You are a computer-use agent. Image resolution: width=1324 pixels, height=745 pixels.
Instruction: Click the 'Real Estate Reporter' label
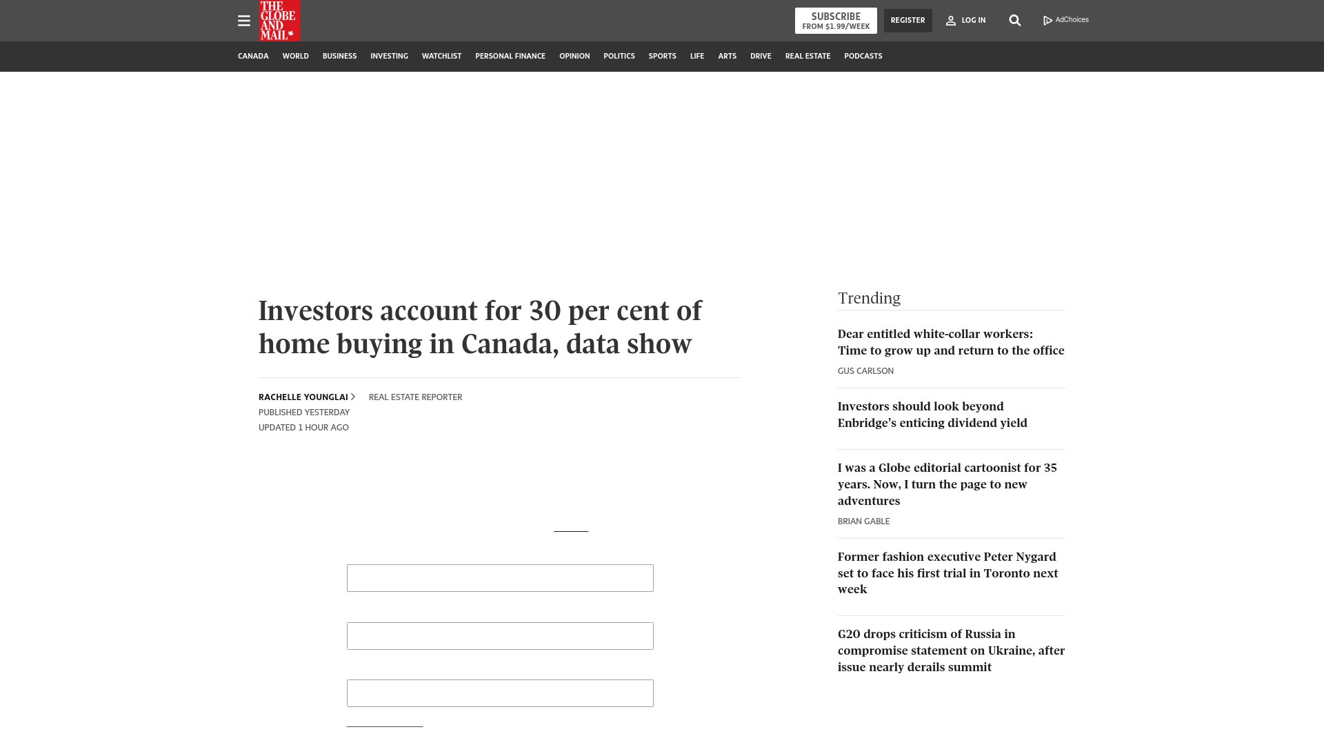click(415, 397)
